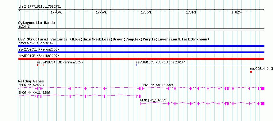
Task: Click the GEN1|NM_182625 transcript label
Action: [153, 100]
